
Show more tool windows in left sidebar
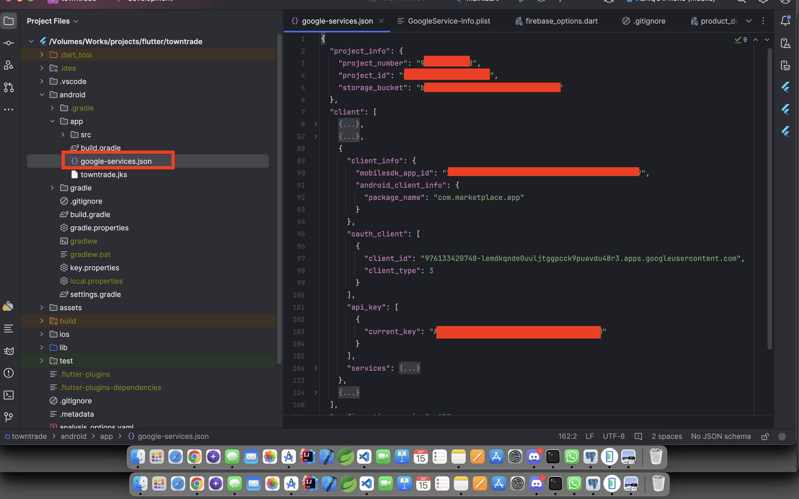point(9,109)
